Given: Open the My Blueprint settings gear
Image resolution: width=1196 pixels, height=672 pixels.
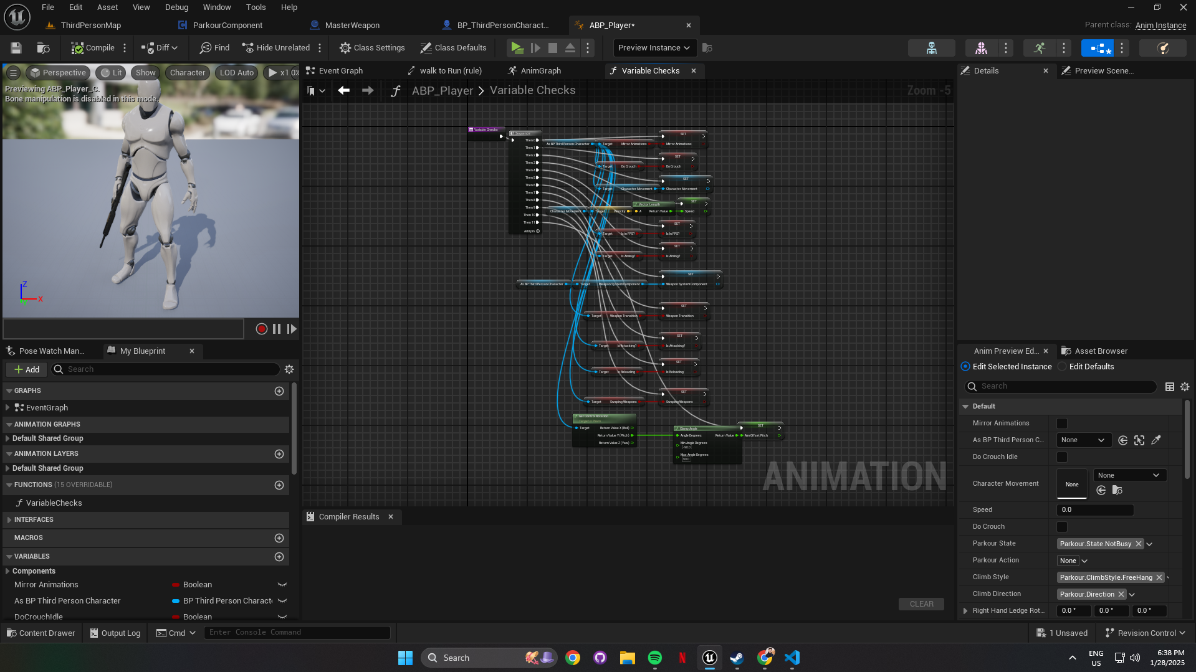Looking at the screenshot, I should tap(289, 369).
